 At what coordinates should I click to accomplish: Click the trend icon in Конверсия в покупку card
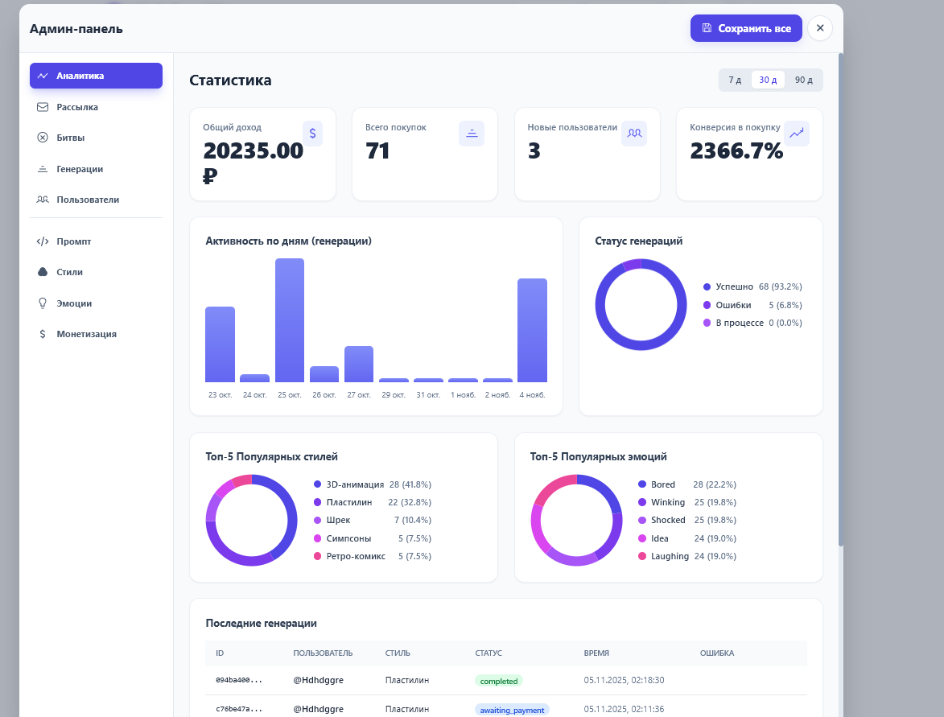coord(797,134)
